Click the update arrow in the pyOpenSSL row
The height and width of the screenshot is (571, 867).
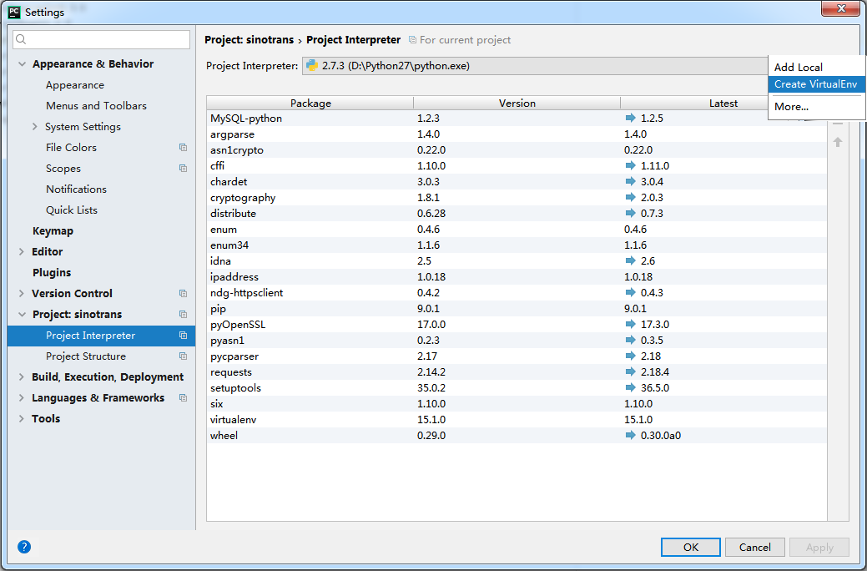630,324
